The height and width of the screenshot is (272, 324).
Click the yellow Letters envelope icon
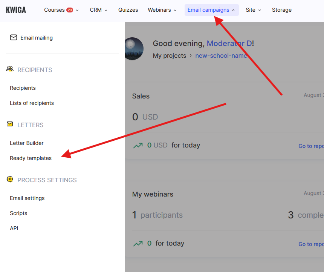point(10,124)
